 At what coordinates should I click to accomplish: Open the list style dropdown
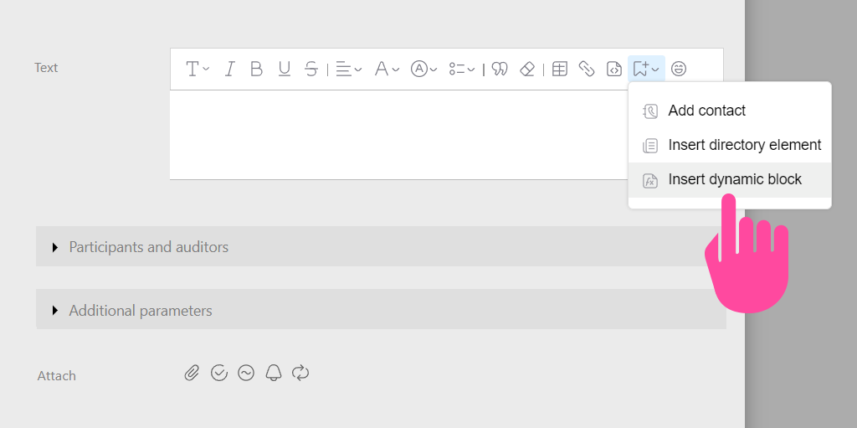462,69
